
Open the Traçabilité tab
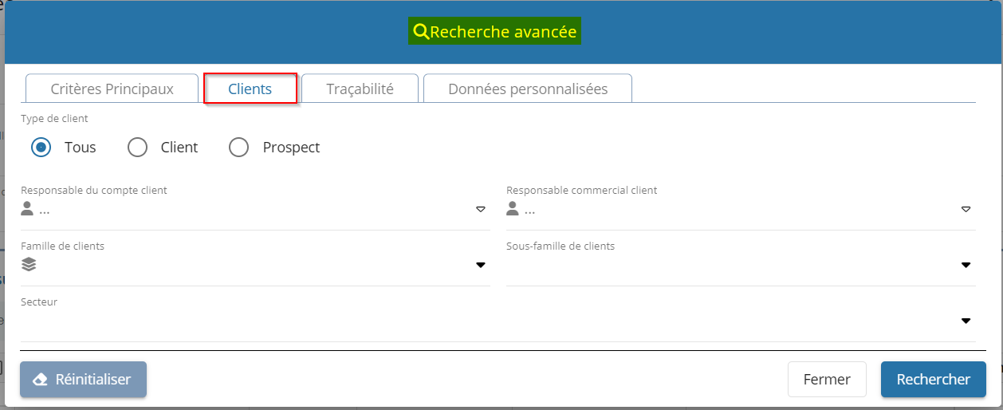click(x=360, y=89)
